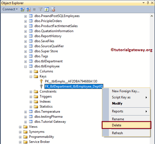Viewport: 155px width, 144px height.
Task: Collapse the Keys folder node
Action: coord(31,77)
